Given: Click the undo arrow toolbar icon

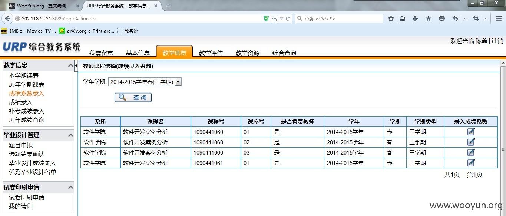Looking at the screenshot, I should point(455,18).
